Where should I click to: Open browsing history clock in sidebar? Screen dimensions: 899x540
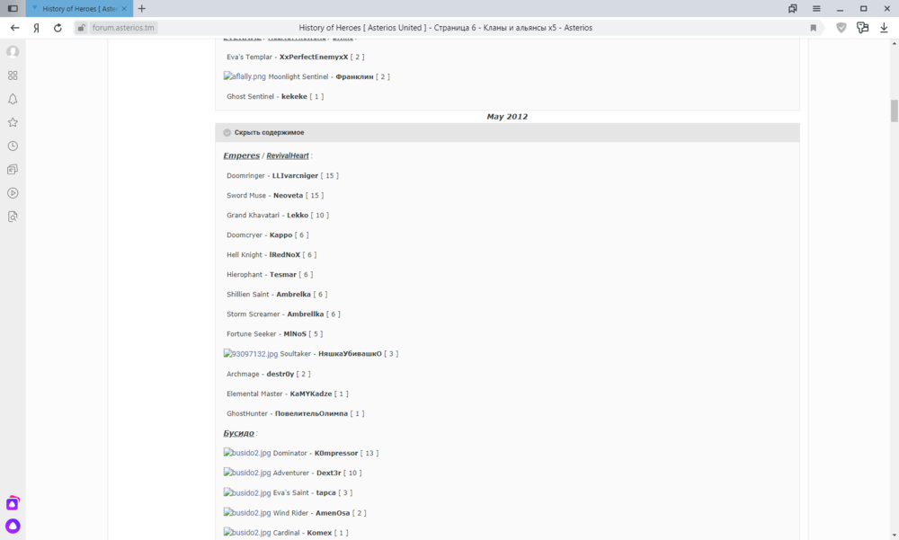13,146
